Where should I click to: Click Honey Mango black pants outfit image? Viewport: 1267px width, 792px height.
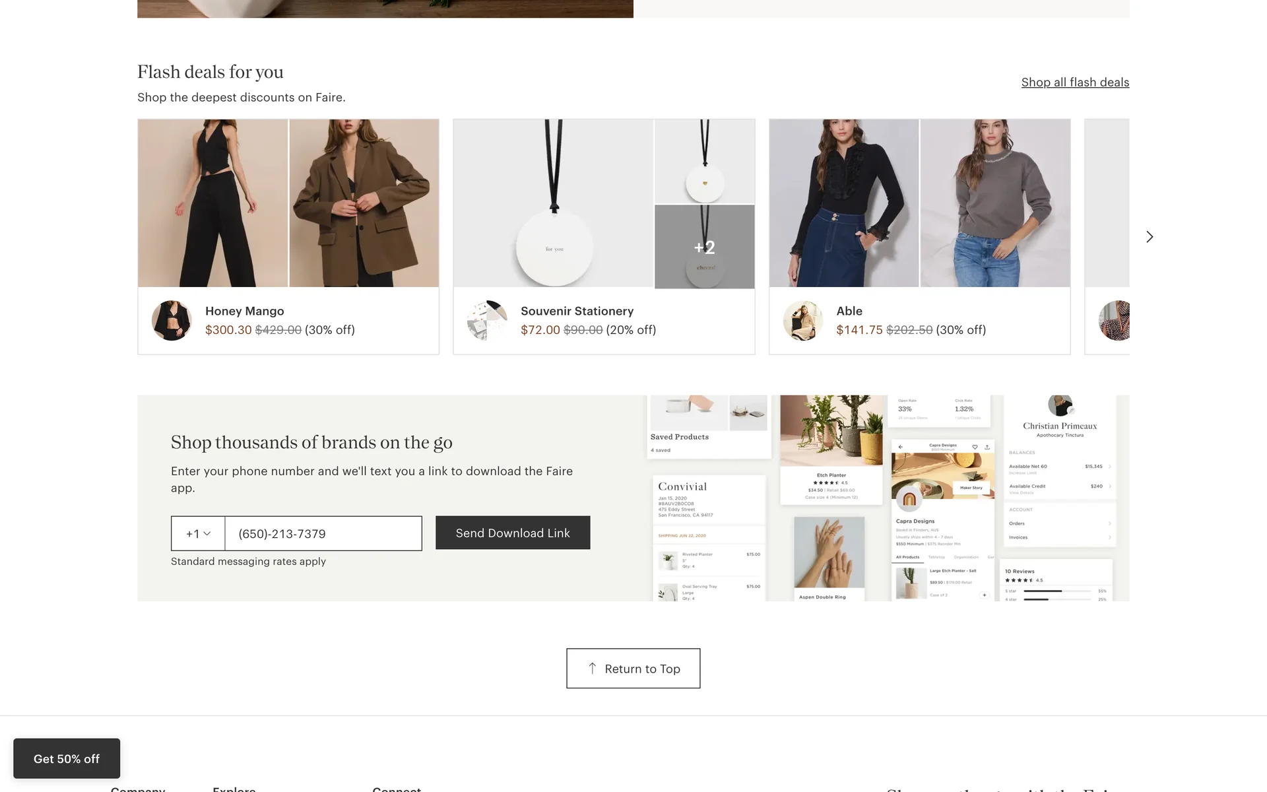(212, 203)
